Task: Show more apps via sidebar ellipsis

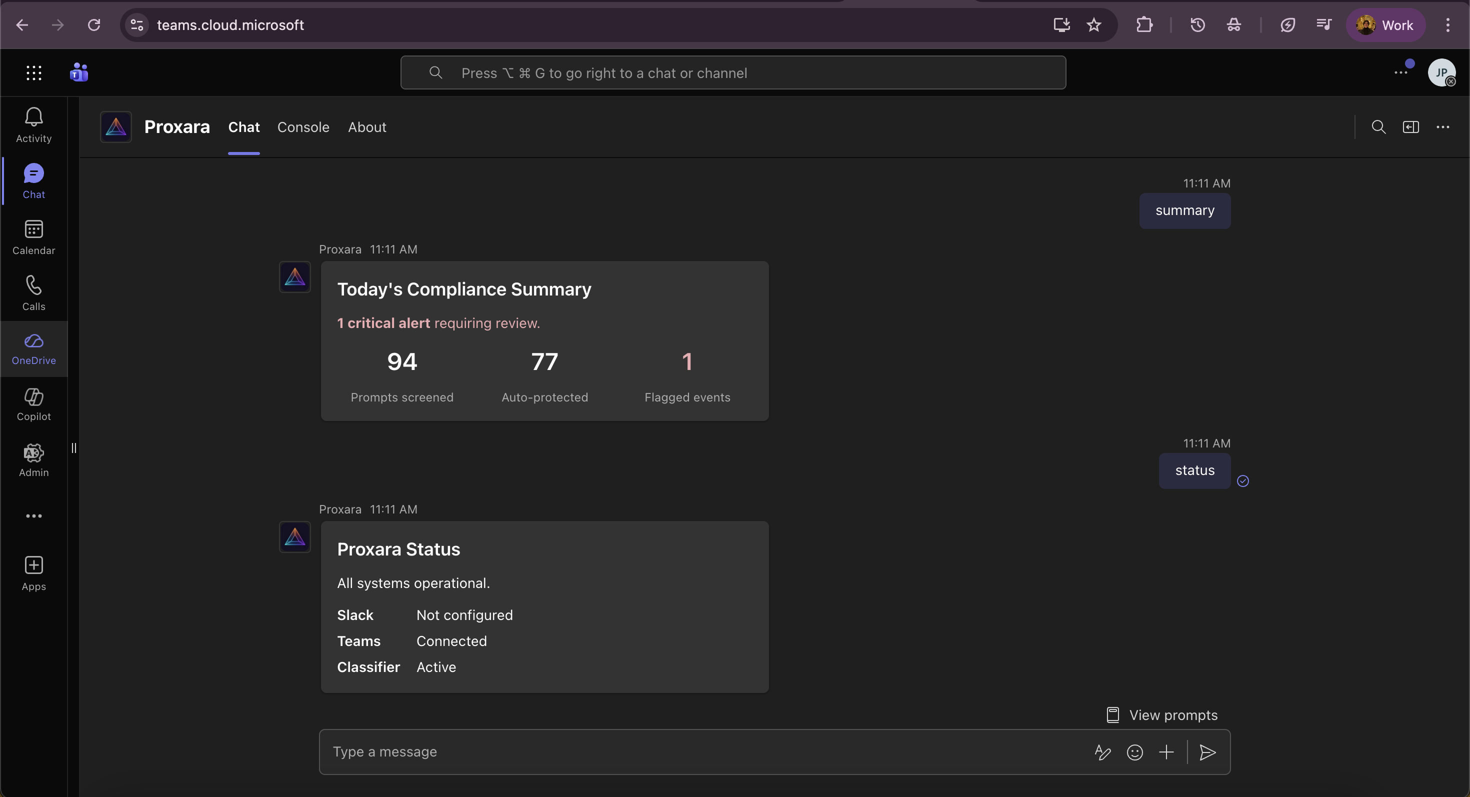Action: 33,515
